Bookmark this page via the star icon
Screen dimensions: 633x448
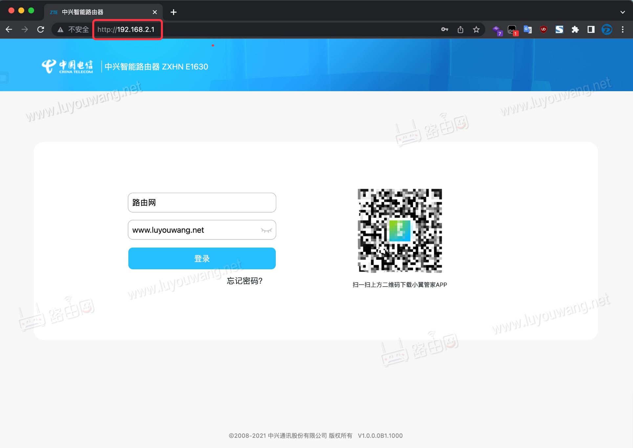point(476,30)
